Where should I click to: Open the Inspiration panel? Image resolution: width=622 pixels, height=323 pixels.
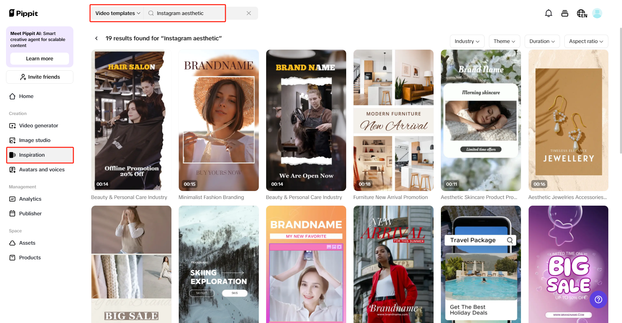(x=32, y=155)
